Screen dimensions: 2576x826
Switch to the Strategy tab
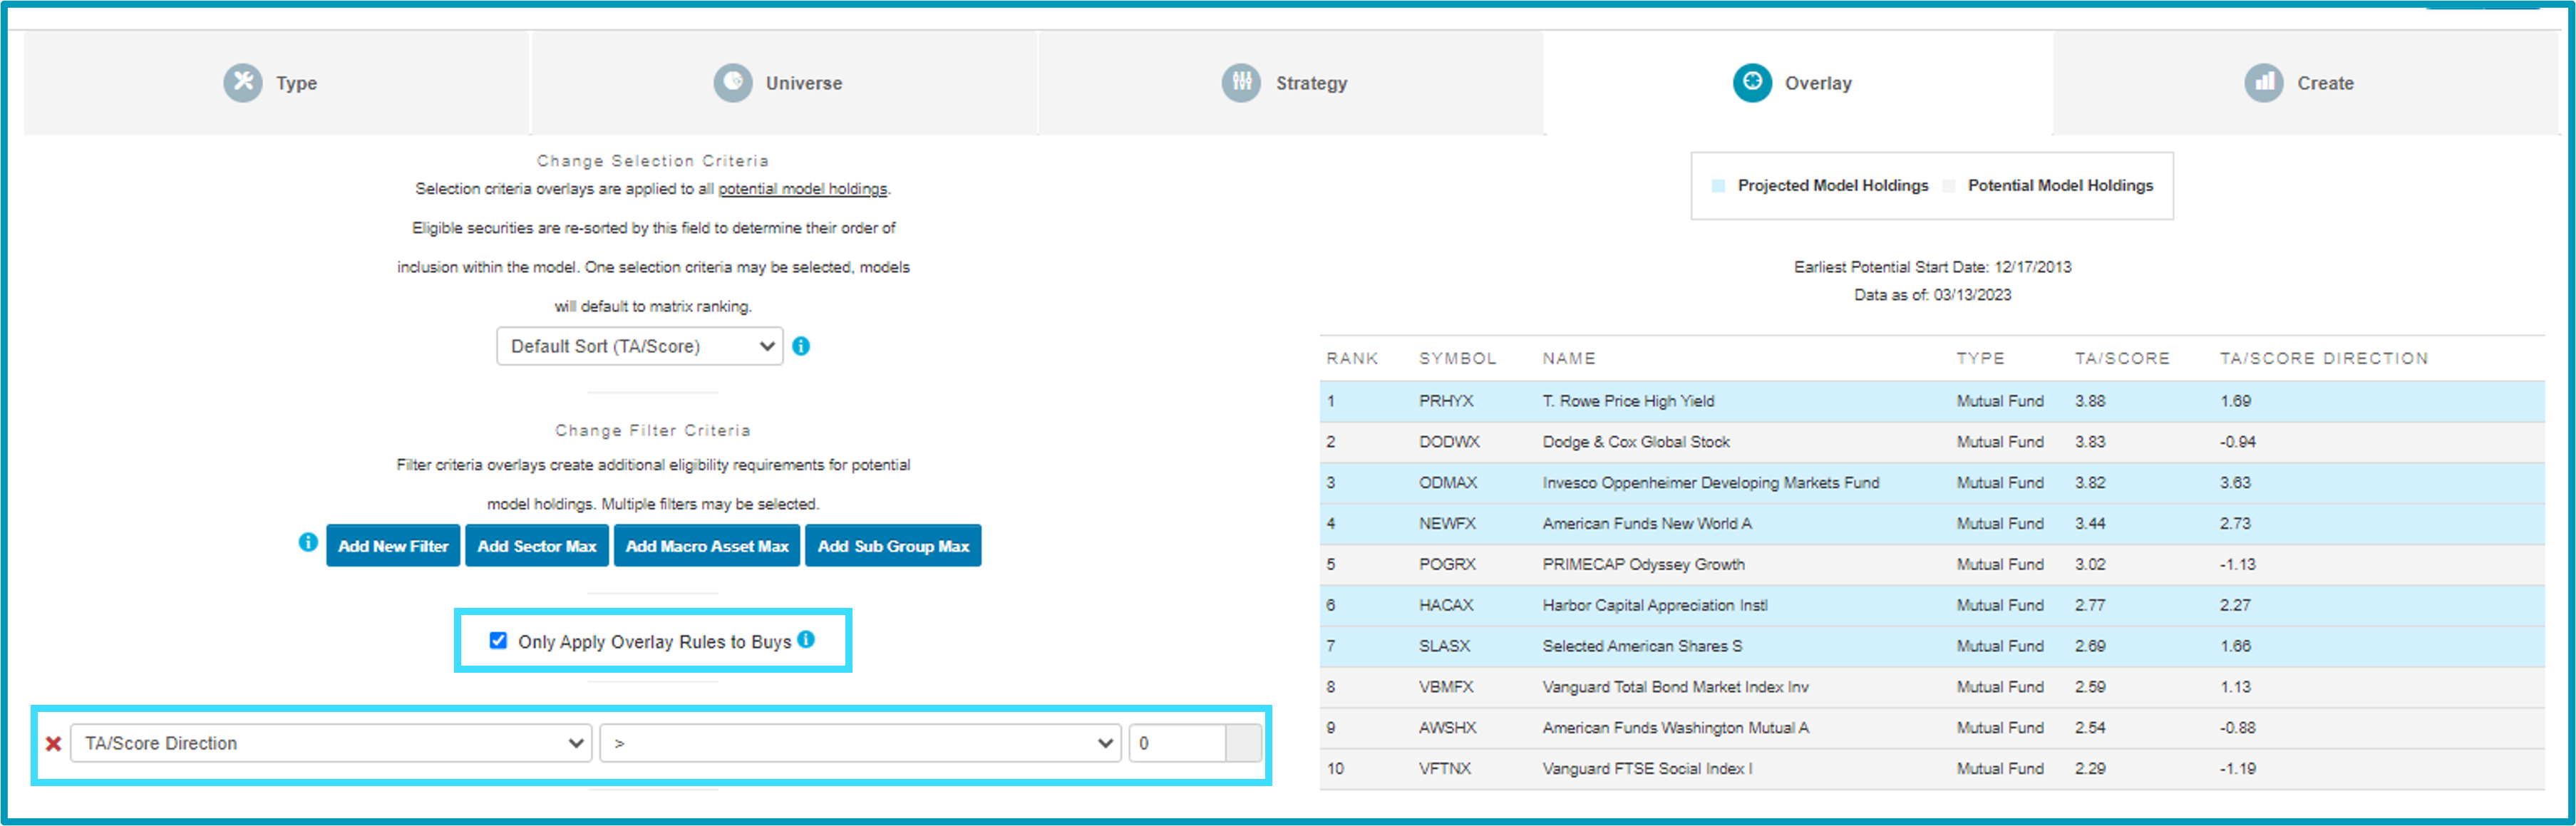point(1291,83)
